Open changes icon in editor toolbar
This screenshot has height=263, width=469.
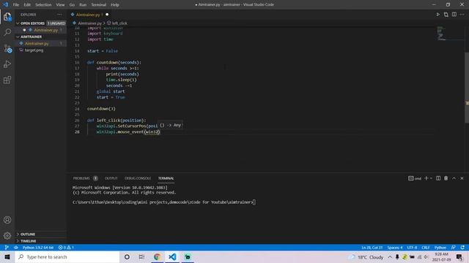coord(446,15)
